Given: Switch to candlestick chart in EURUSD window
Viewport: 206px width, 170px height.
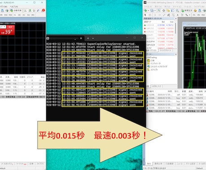Looking at the screenshot, I should coord(30,10).
